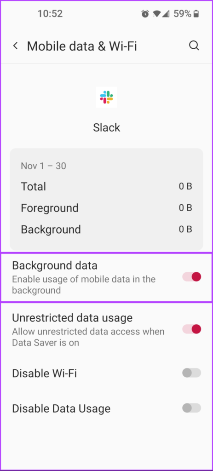
Task: Tap the Nov 1 – 30 date range
Action: pos(44,166)
